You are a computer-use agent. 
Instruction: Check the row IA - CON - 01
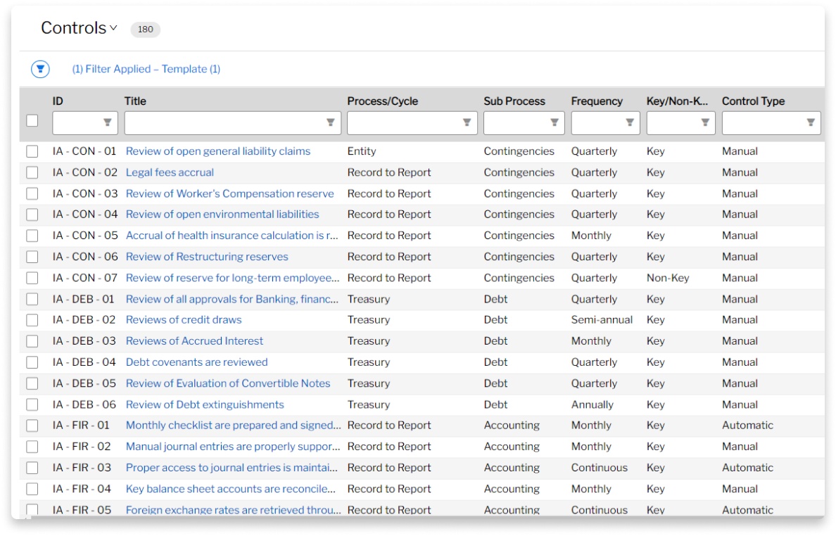pos(32,151)
